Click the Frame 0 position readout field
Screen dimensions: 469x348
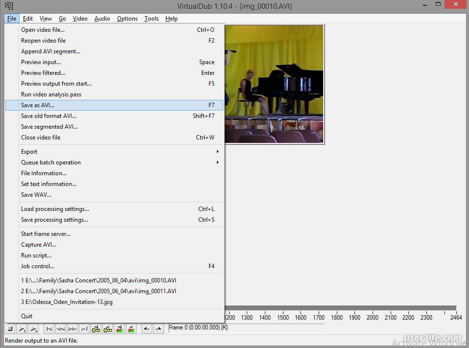[x=246, y=328]
